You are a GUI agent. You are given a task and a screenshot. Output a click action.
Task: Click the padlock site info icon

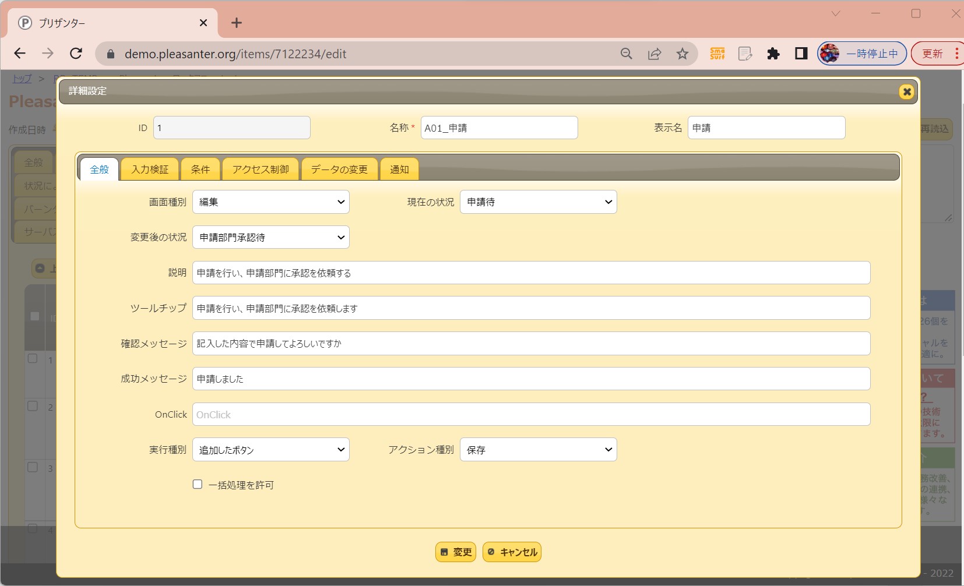[111, 54]
